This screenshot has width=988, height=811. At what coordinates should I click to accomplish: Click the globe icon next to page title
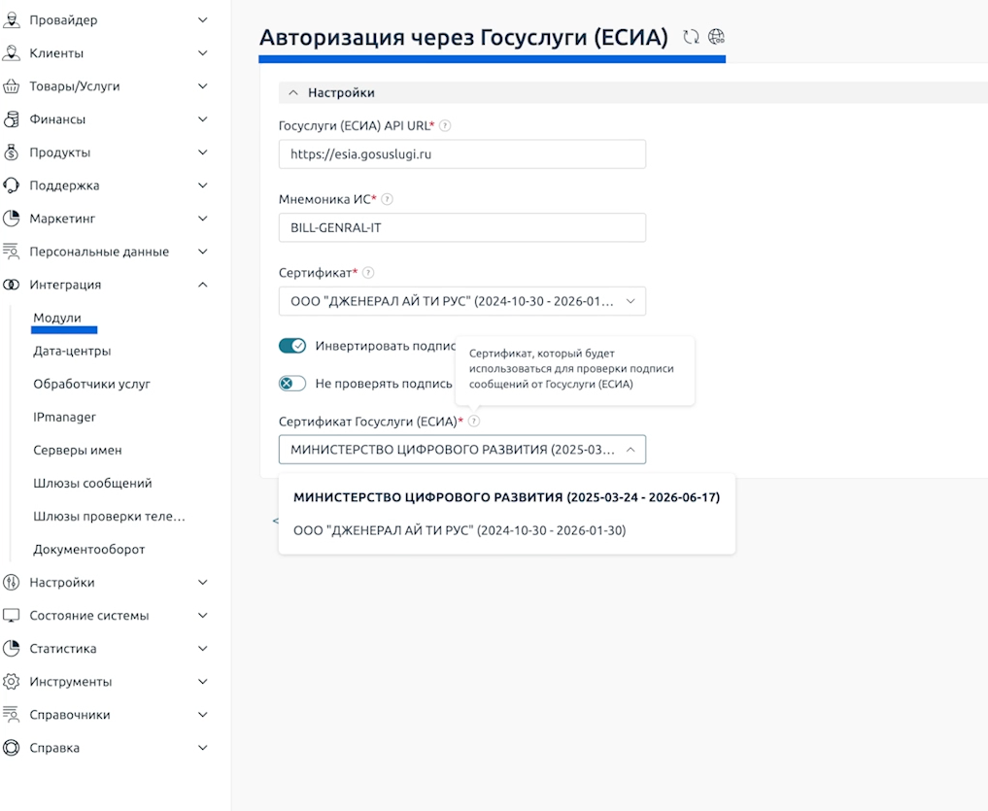716,37
